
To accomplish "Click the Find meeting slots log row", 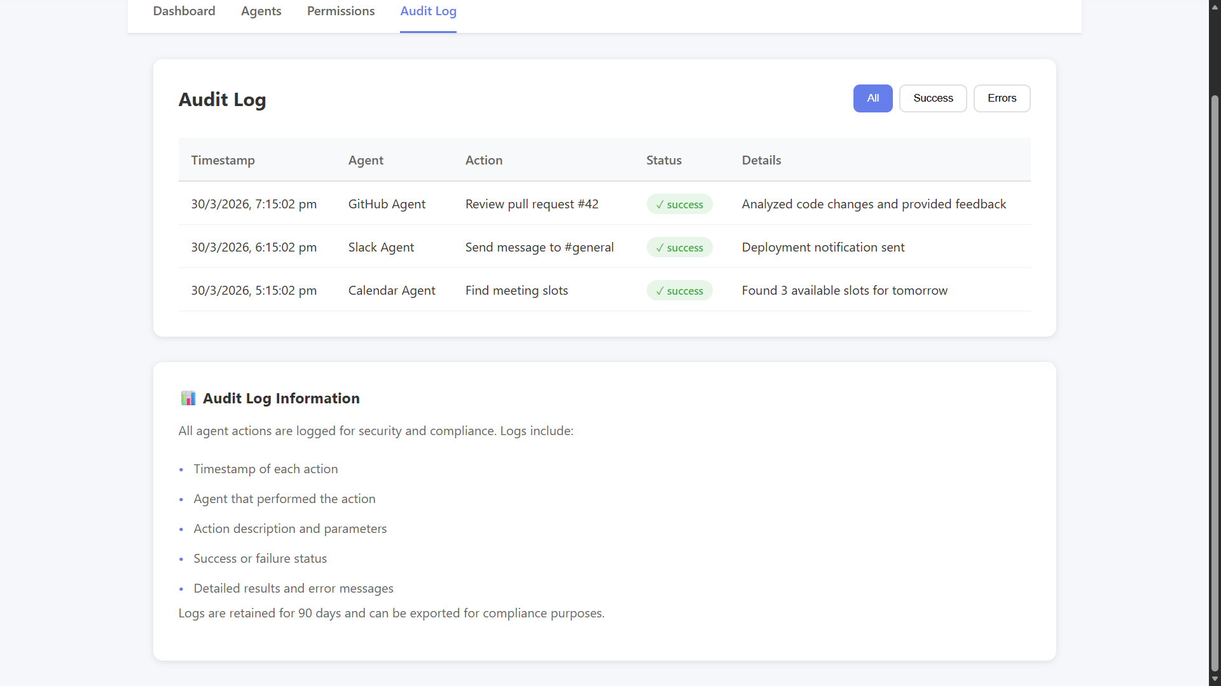I will tap(516, 290).
